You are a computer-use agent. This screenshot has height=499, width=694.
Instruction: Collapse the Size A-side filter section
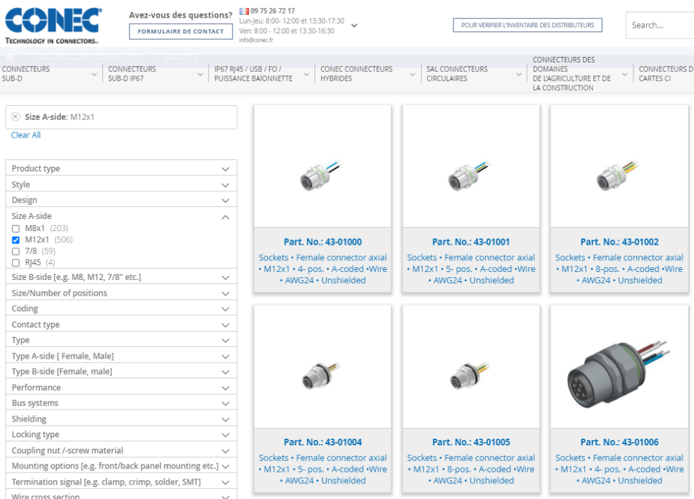pyautogui.click(x=225, y=216)
